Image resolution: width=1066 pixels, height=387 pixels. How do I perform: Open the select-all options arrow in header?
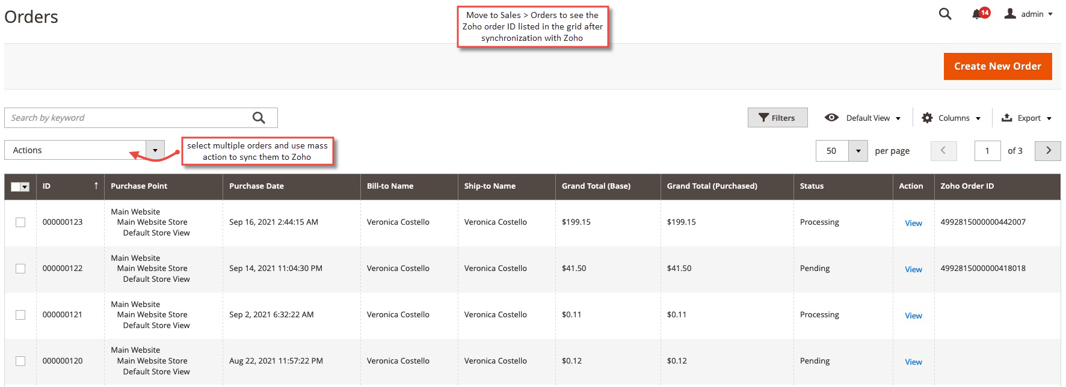pyautogui.click(x=25, y=187)
